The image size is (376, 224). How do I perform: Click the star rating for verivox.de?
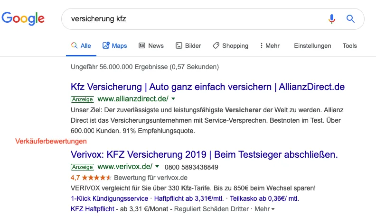(96, 178)
